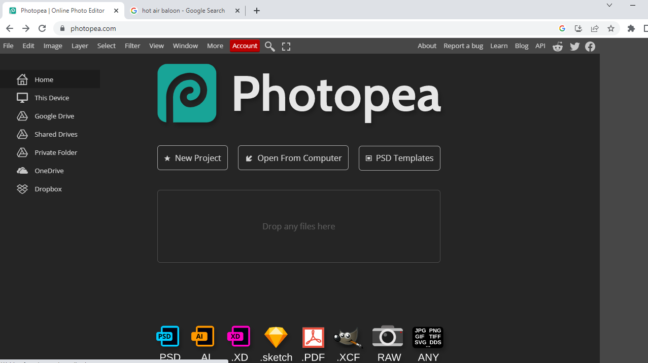Click Open From Computer button
Image resolution: width=648 pixels, height=363 pixels.
293,158
